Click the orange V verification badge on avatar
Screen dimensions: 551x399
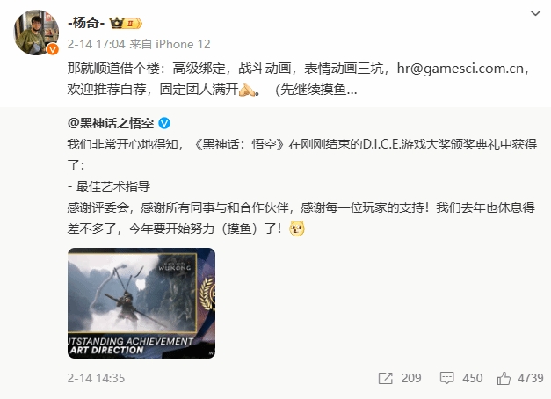click(x=53, y=49)
